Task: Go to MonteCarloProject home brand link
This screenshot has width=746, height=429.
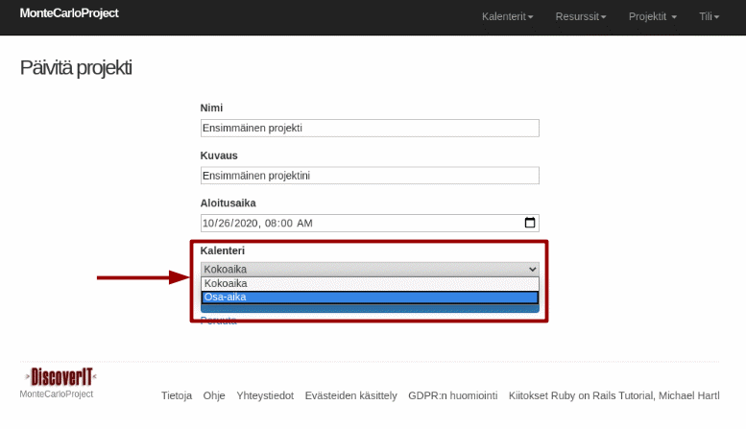Action: pos(69,14)
